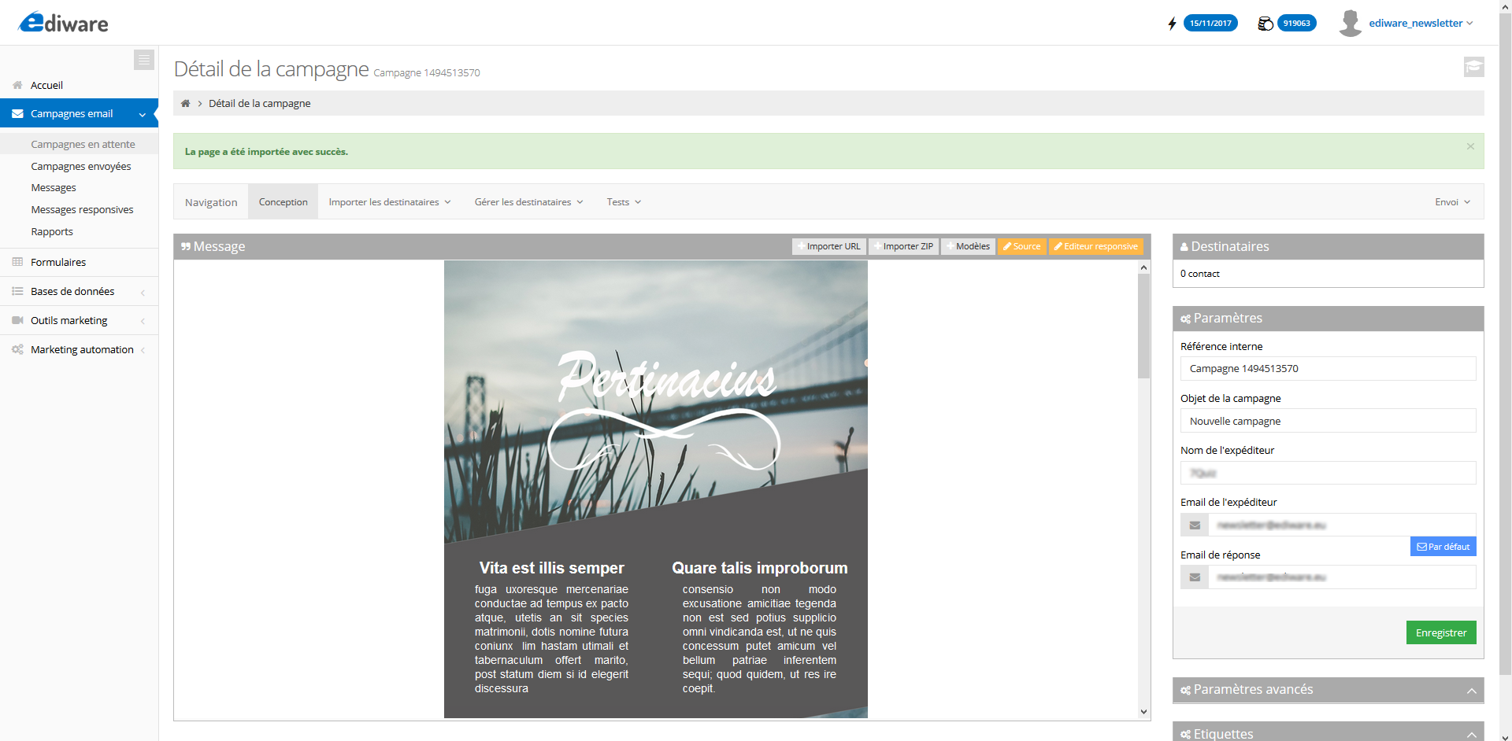Collapse the Campagnes email menu
The width and height of the screenshot is (1512, 741).
[143, 114]
